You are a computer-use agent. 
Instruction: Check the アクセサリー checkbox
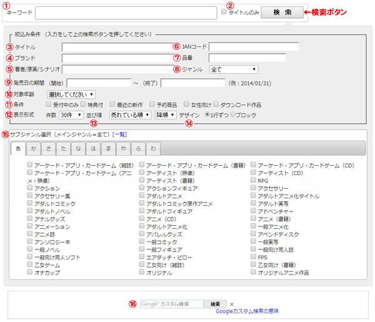pos(253,188)
